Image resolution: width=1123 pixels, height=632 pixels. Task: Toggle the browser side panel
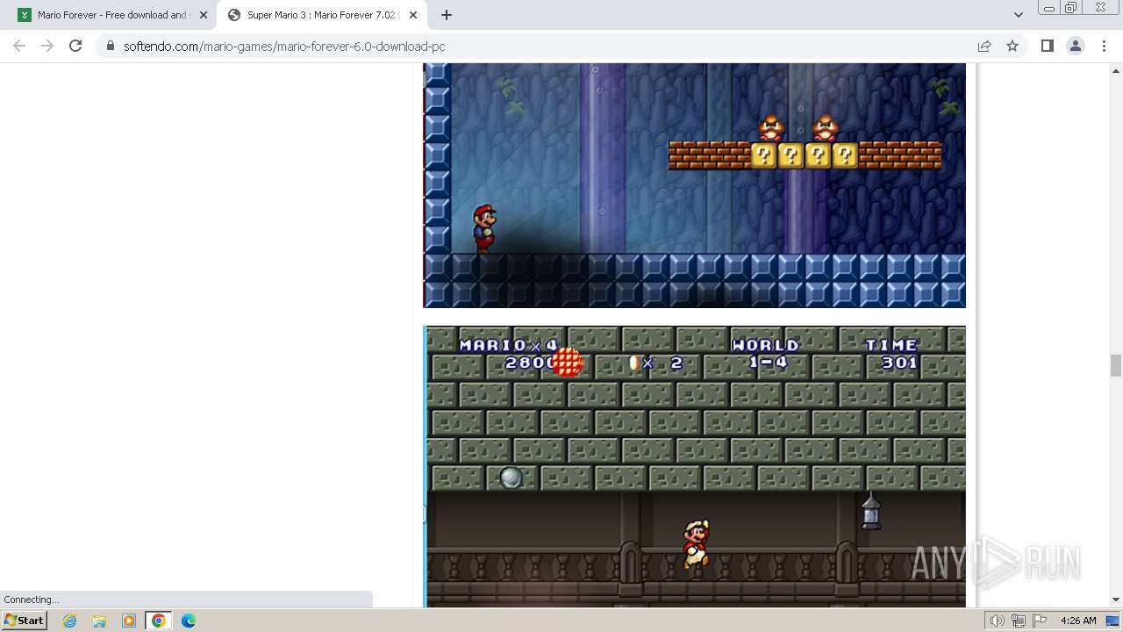(x=1047, y=46)
